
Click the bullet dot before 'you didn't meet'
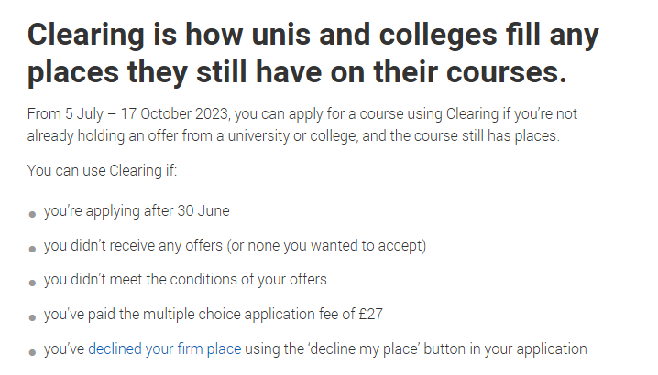[32, 284]
